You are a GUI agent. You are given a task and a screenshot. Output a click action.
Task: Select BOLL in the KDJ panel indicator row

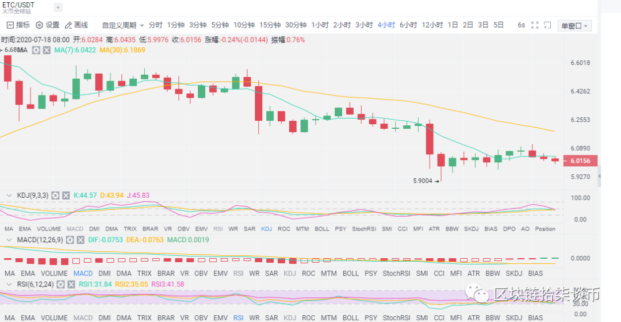(x=323, y=229)
